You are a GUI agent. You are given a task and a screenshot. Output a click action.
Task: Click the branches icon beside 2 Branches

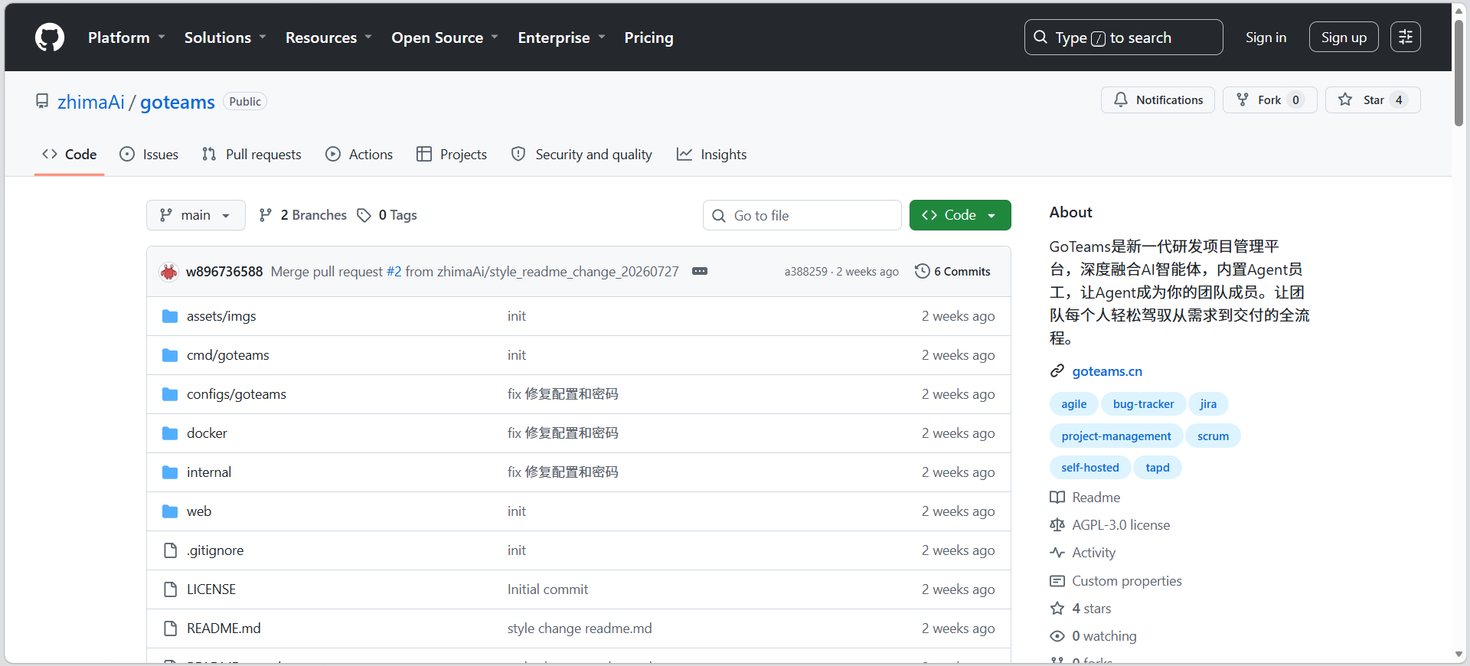click(266, 215)
